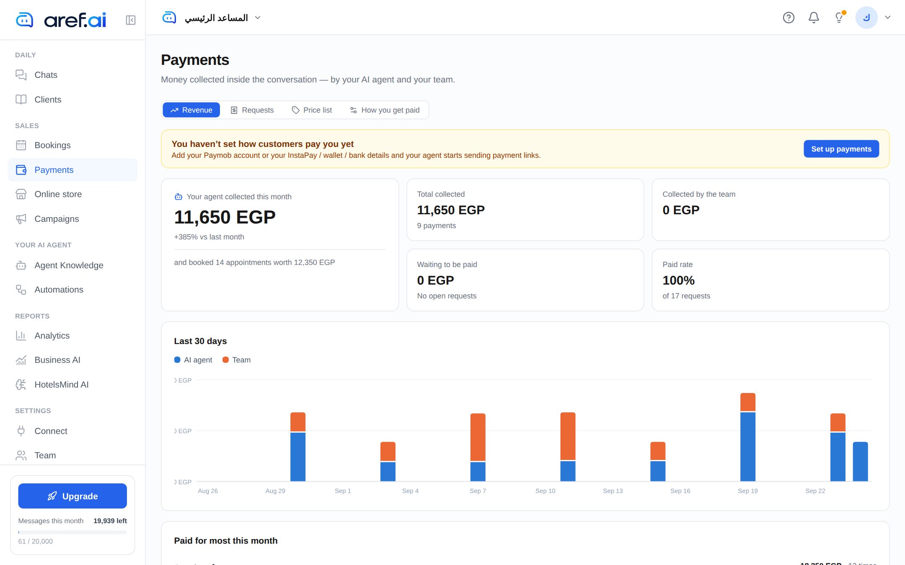Click the Collected by the team card
The width and height of the screenshot is (905, 565).
click(771, 210)
